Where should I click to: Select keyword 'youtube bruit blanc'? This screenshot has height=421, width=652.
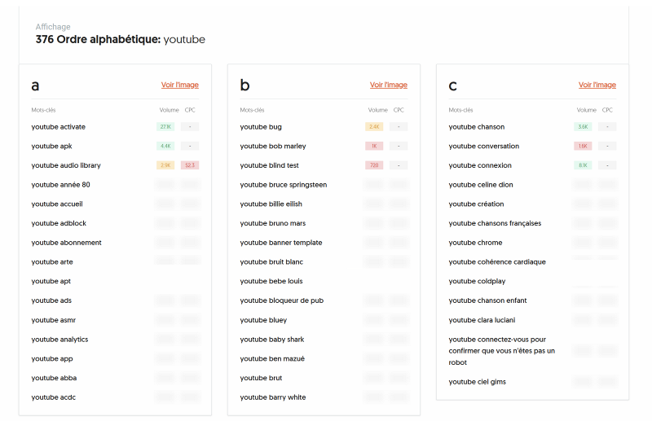click(x=271, y=262)
